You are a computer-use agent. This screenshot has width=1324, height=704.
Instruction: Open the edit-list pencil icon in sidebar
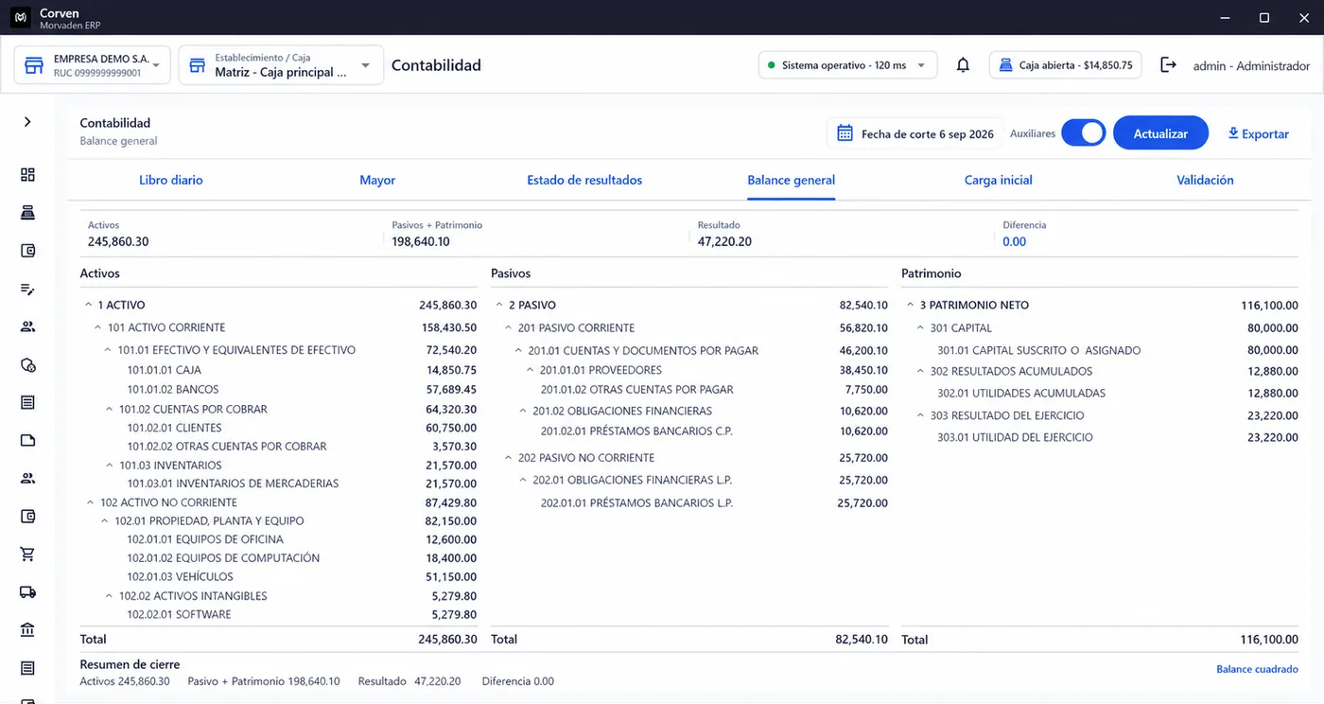click(27, 289)
